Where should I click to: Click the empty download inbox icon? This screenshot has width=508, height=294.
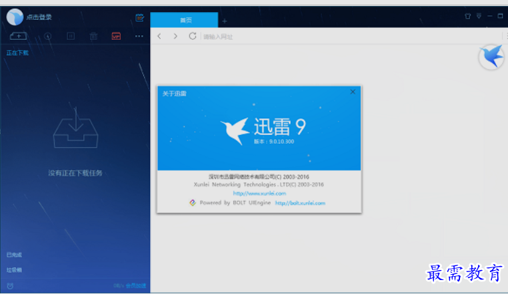pos(75,127)
